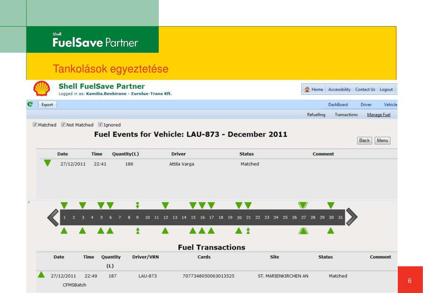Select fuel event marker above day 1
The height and width of the screenshot is (293, 423).
[64, 205]
